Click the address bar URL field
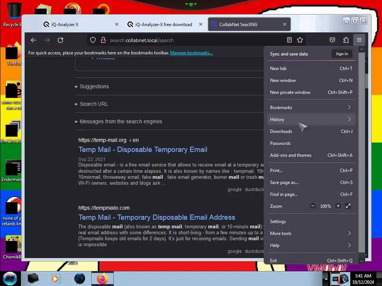 pos(197,40)
